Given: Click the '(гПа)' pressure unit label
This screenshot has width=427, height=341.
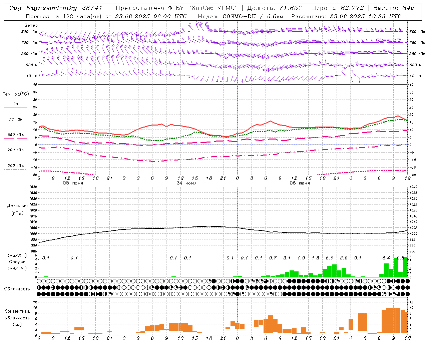Looking at the screenshot, I should 17,213.
